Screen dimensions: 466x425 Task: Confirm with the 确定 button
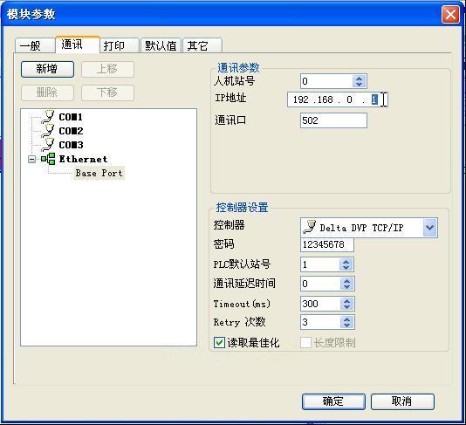pos(333,401)
